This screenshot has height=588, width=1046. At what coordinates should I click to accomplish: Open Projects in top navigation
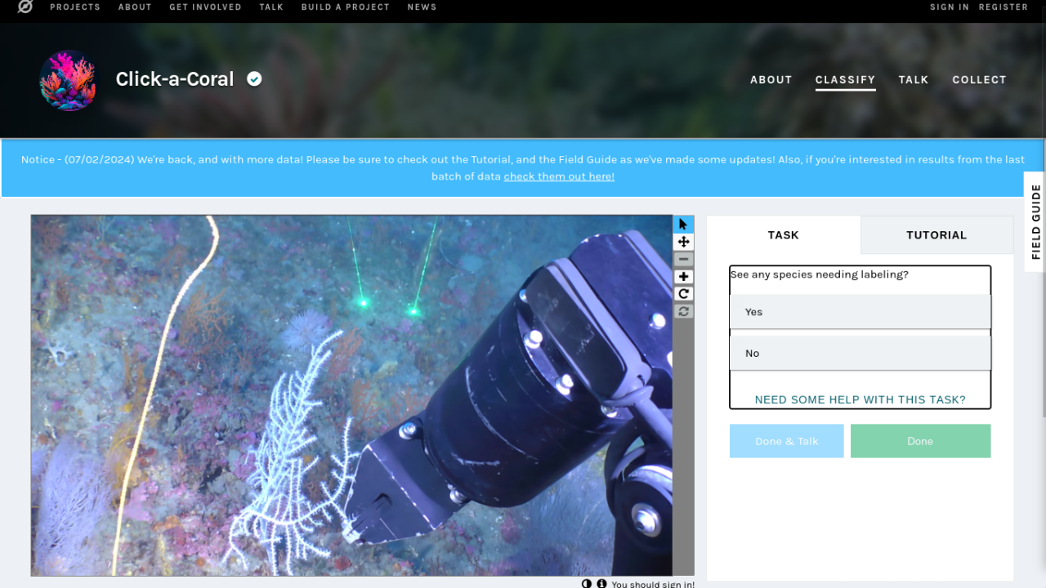[x=75, y=7]
